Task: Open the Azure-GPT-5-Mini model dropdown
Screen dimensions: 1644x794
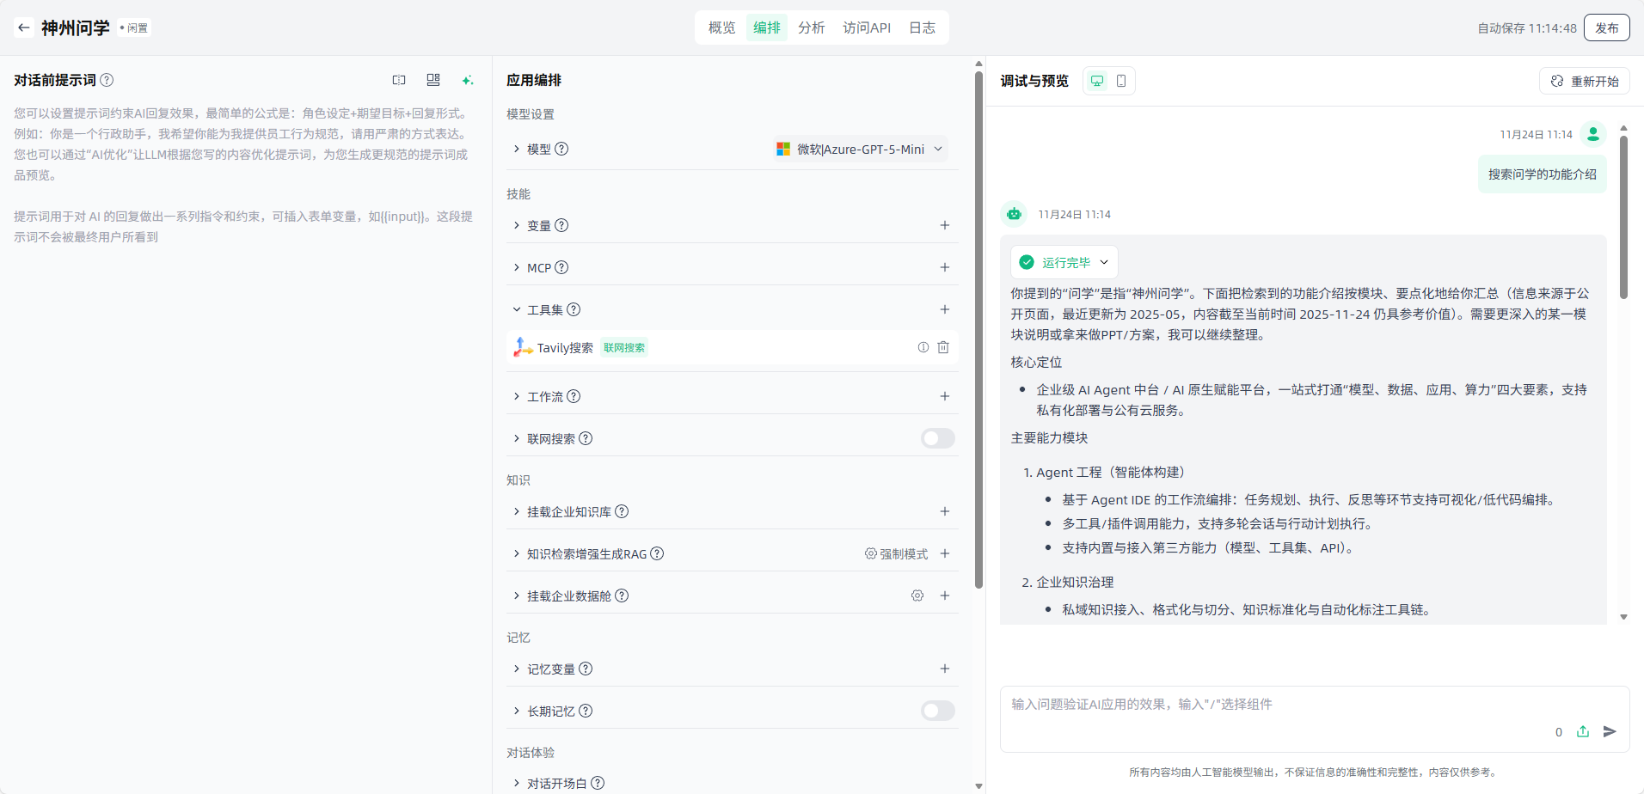Action: click(x=860, y=149)
